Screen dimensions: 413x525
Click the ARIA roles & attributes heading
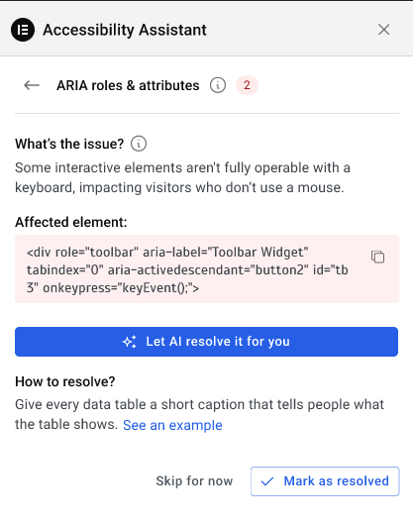128,85
